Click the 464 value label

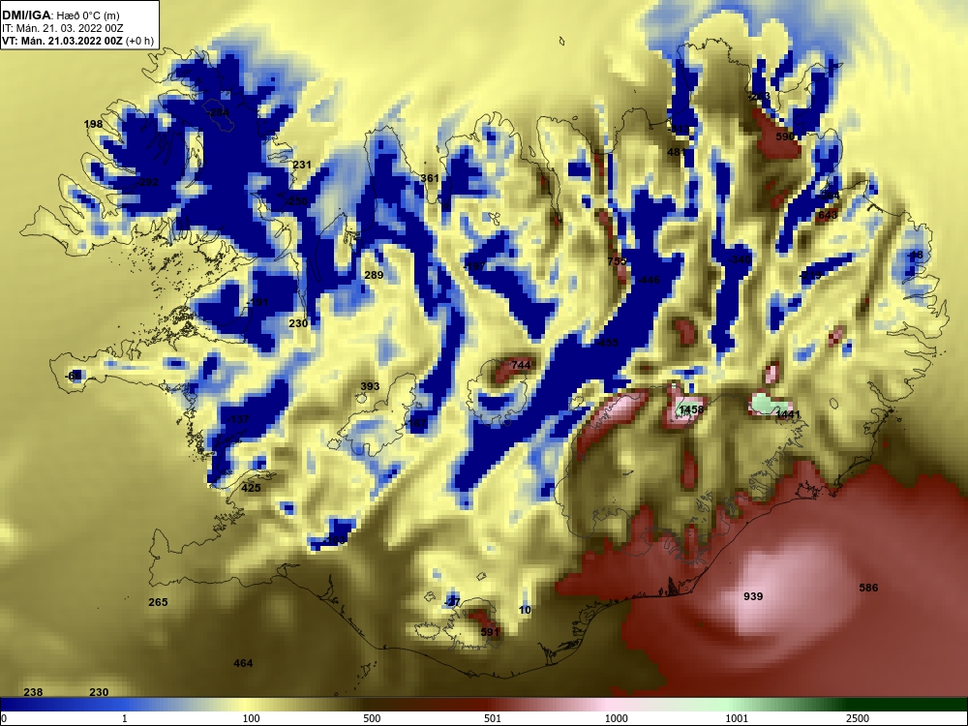pos(243,664)
